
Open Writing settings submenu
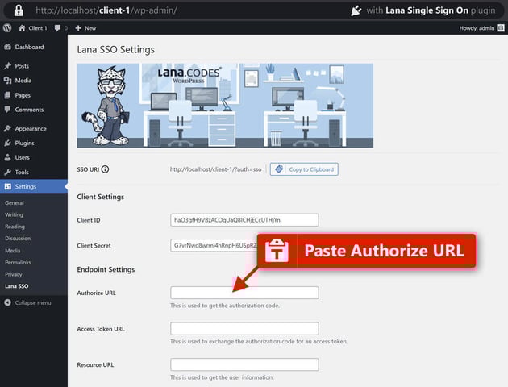14,214
